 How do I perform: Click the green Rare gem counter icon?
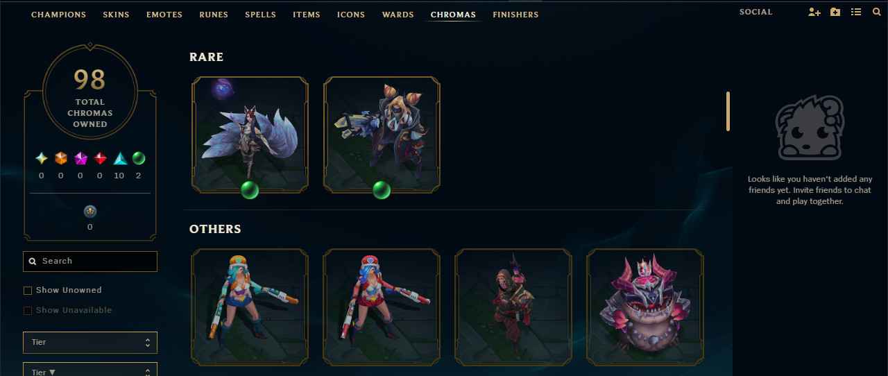point(138,158)
